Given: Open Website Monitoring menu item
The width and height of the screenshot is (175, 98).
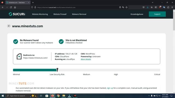Looking at the screenshot, I should pos(40,14).
